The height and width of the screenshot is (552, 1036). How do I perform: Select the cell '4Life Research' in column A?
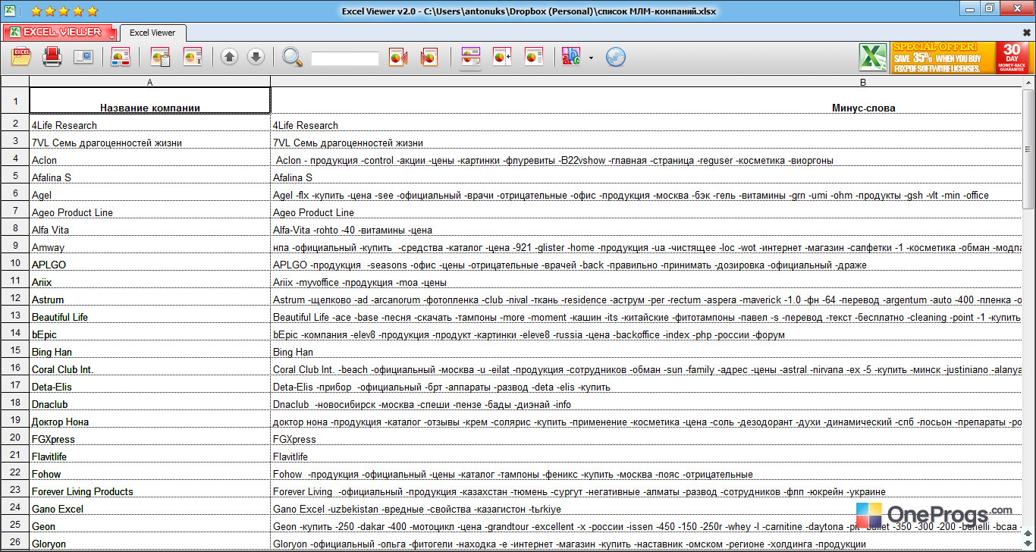point(149,124)
